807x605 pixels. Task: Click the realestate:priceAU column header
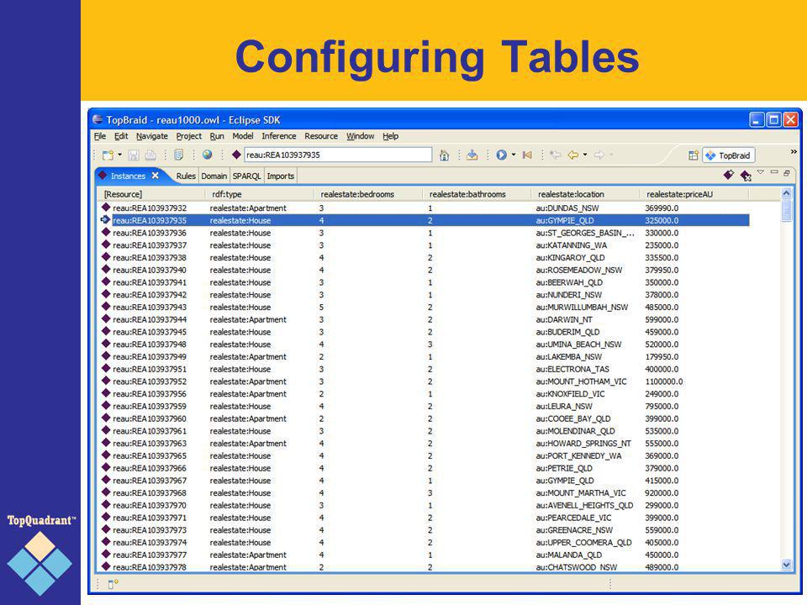point(694,194)
